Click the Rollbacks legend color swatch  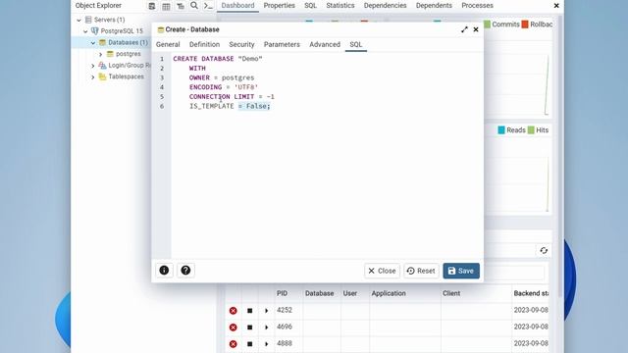click(525, 25)
